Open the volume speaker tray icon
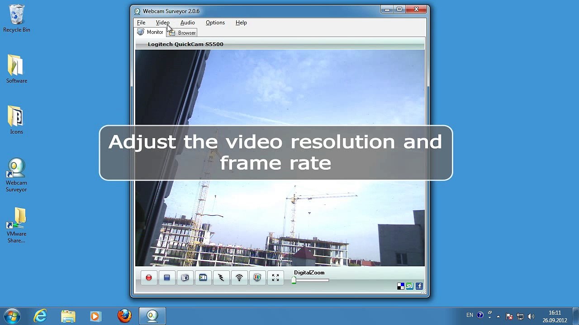The height and width of the screenshot is (325, 579). tap(531, 316)
